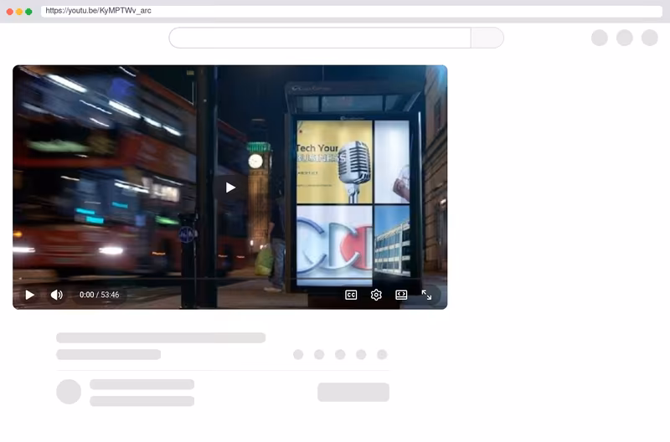This screenshot has height=442, width=670.
Task: Click the search submit button
Action: pyautogui.click(x=487, y=38)
